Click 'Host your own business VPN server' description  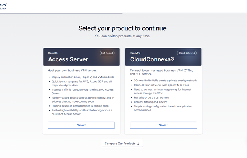pos(72,71)
